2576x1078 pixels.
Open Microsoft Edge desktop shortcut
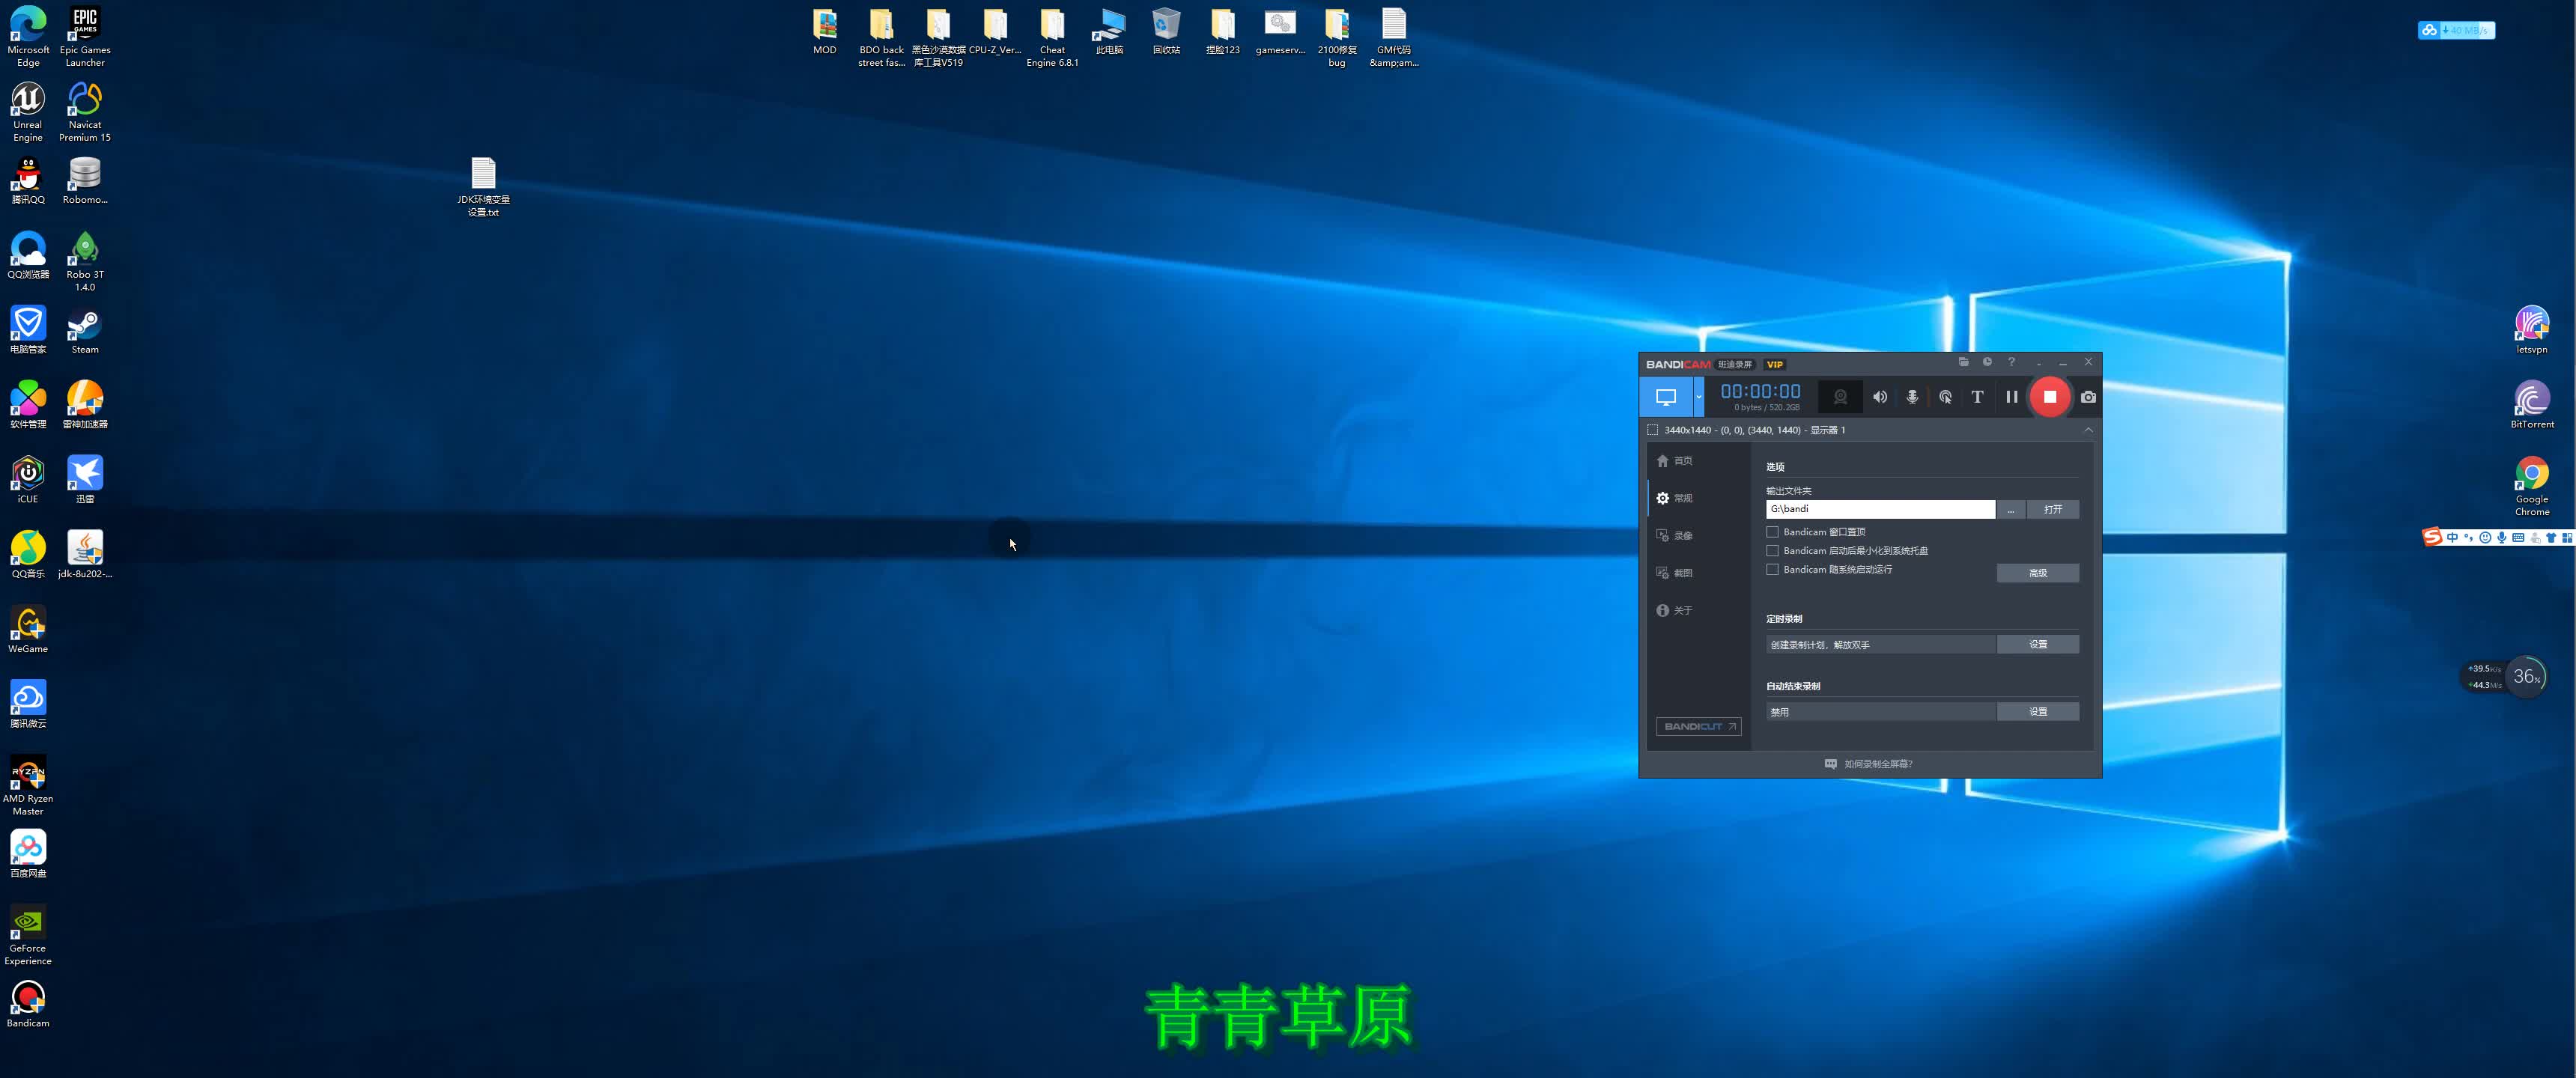[28, 37]
